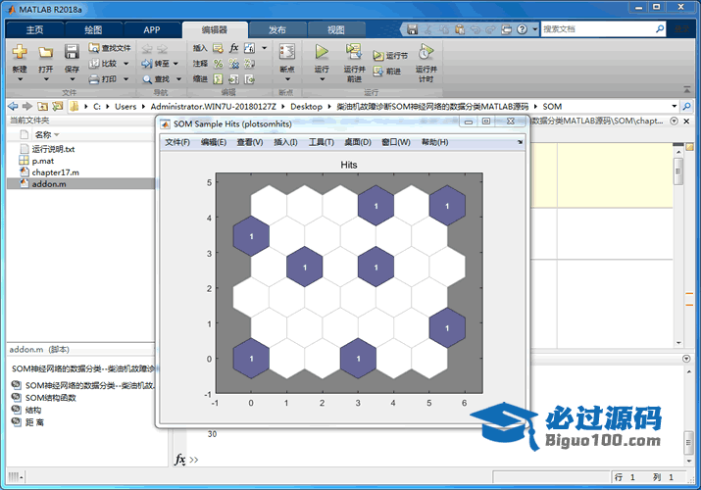Click the 搜索文档 search documentation field
Screen dimensions: 701x490
(x=598, y=29)
